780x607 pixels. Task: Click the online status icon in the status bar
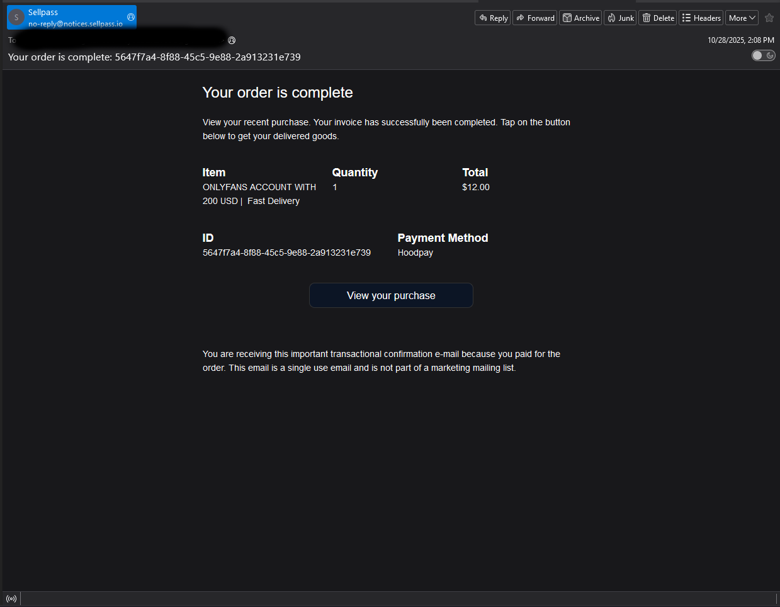click(x=11, y=599)
